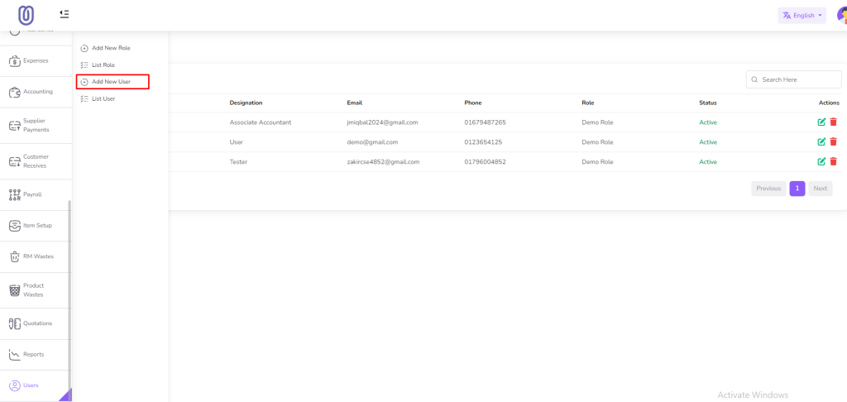Sort by the Role column header

coord(588,103)
